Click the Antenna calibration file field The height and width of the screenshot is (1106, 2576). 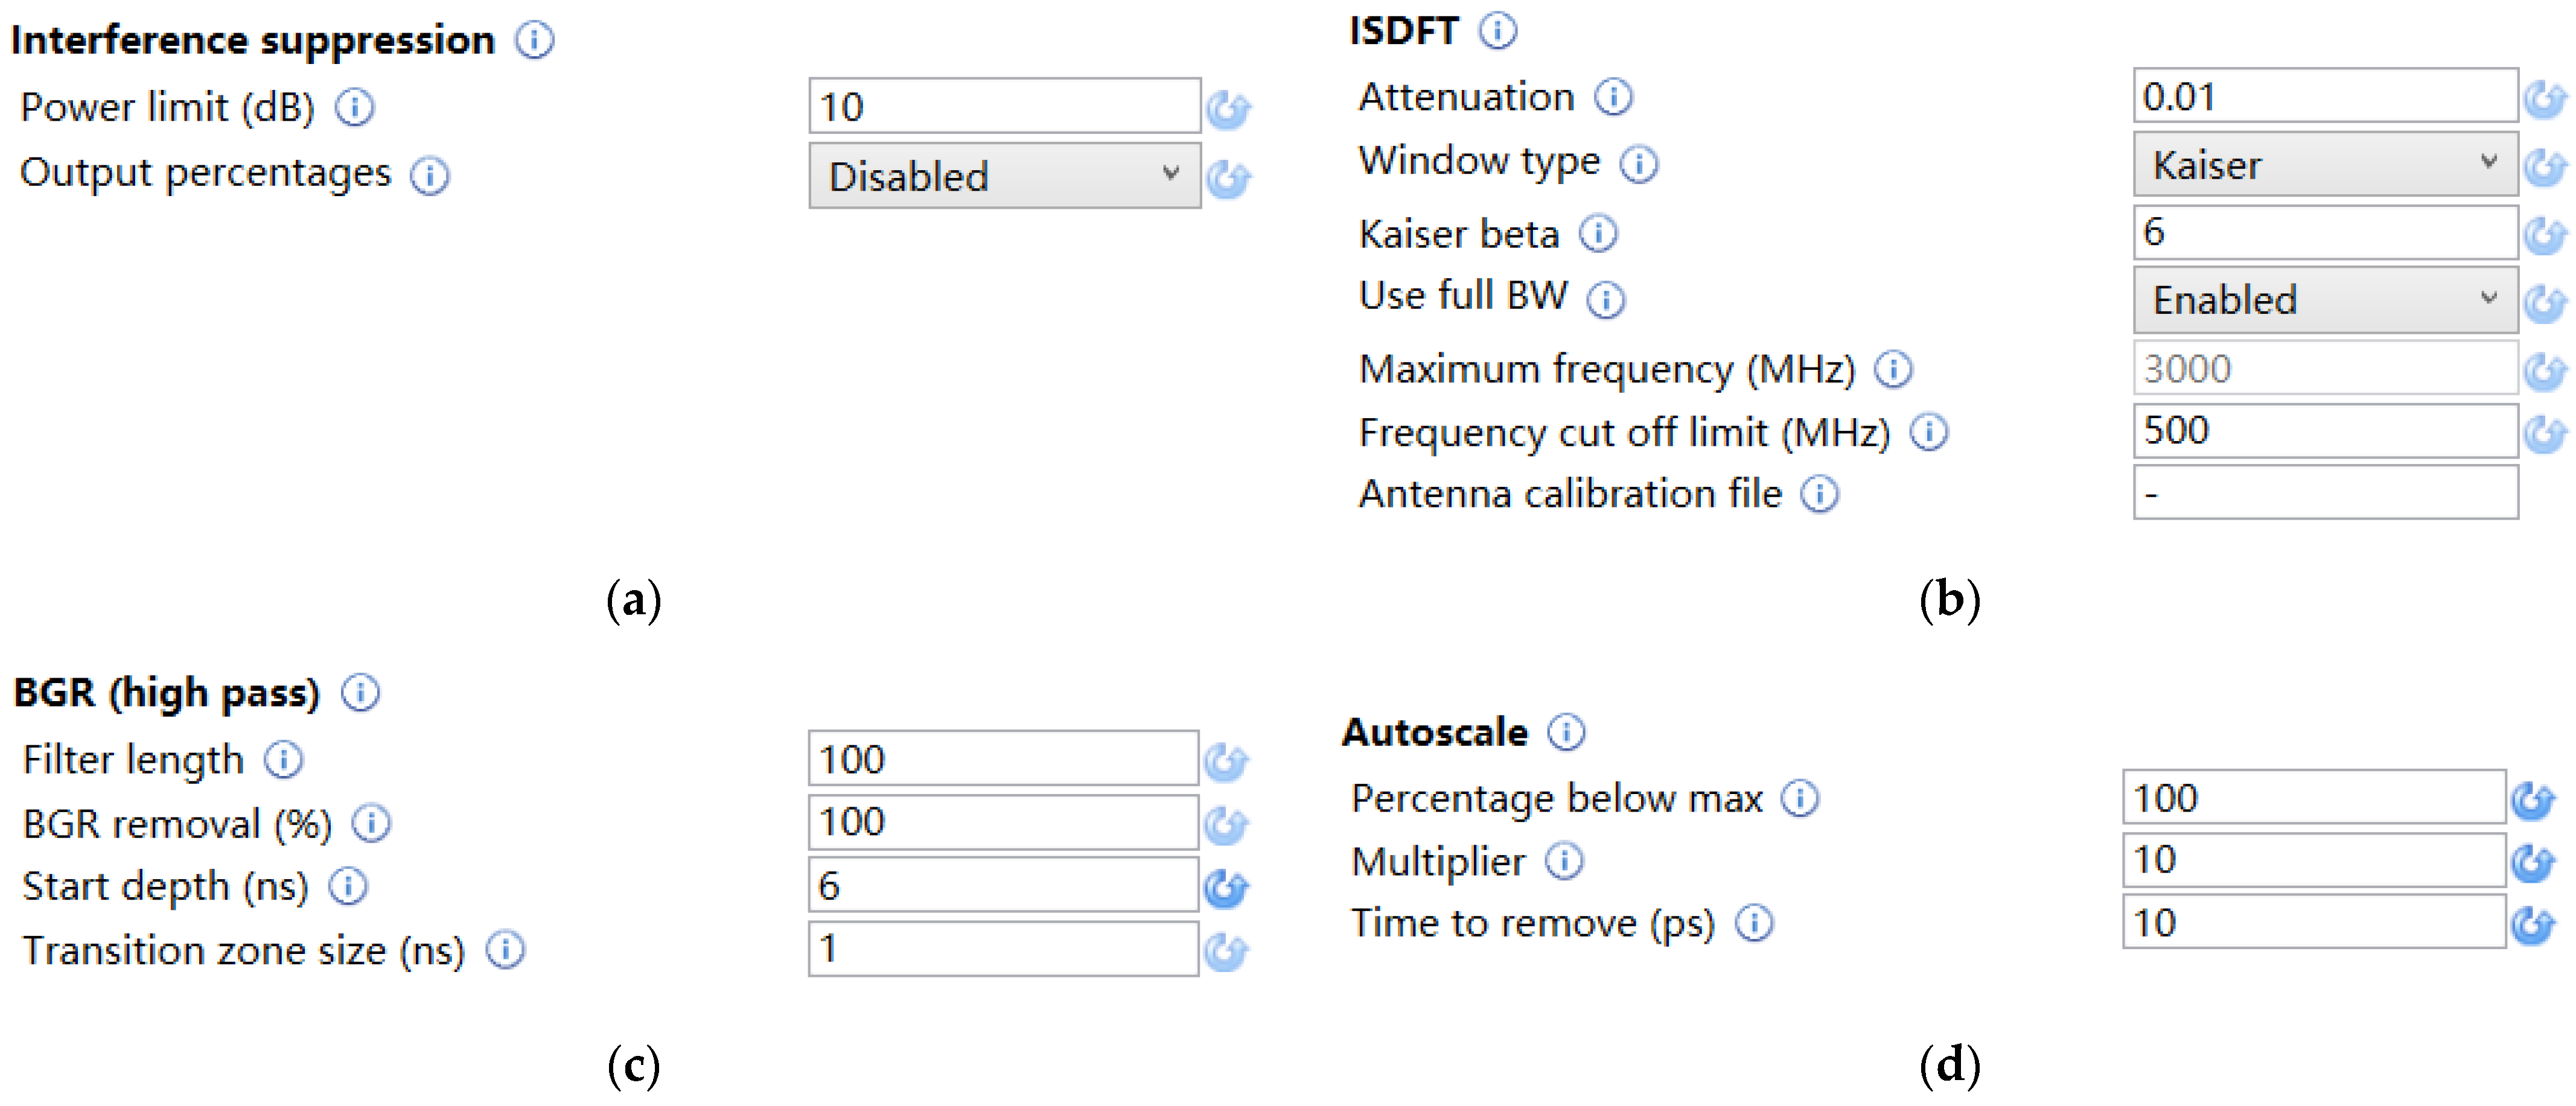click(x=2324, y=493)
